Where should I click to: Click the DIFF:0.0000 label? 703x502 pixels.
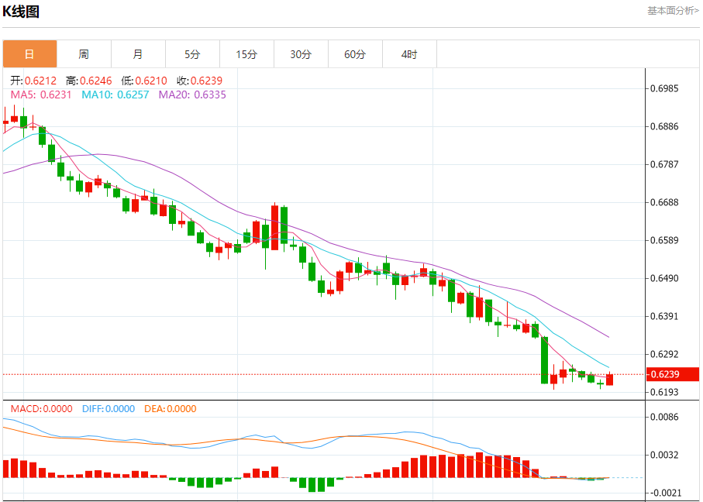(109, 409)
